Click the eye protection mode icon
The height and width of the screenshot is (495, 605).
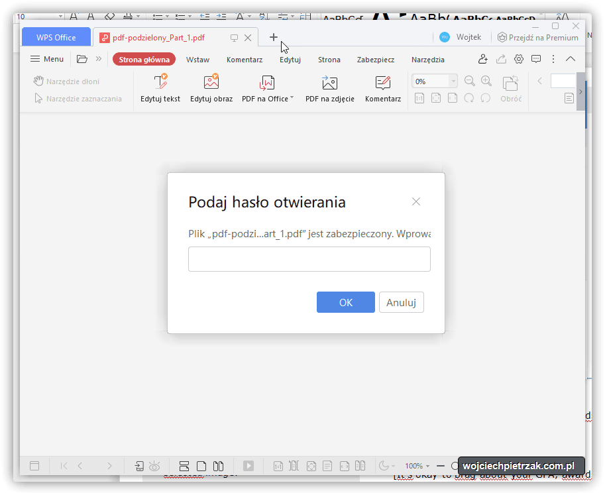(x=154, y=466)
